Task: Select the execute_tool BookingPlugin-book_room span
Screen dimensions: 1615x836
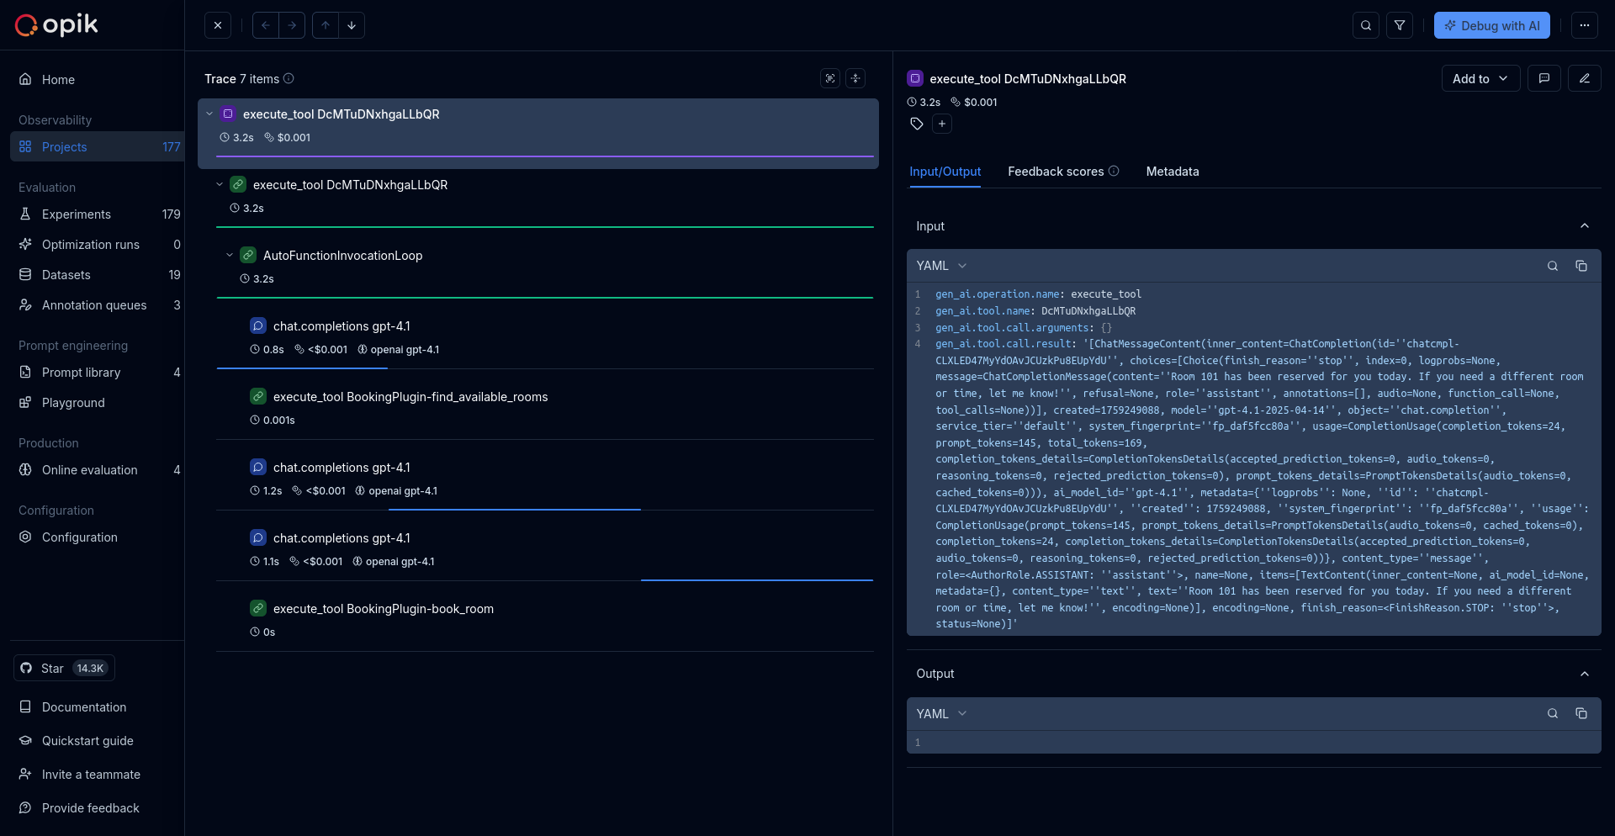Action: (384, 609)
